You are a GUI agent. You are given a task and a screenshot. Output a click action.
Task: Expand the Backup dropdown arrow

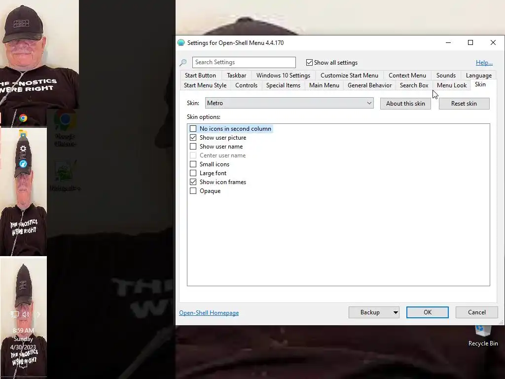point(396,312)
